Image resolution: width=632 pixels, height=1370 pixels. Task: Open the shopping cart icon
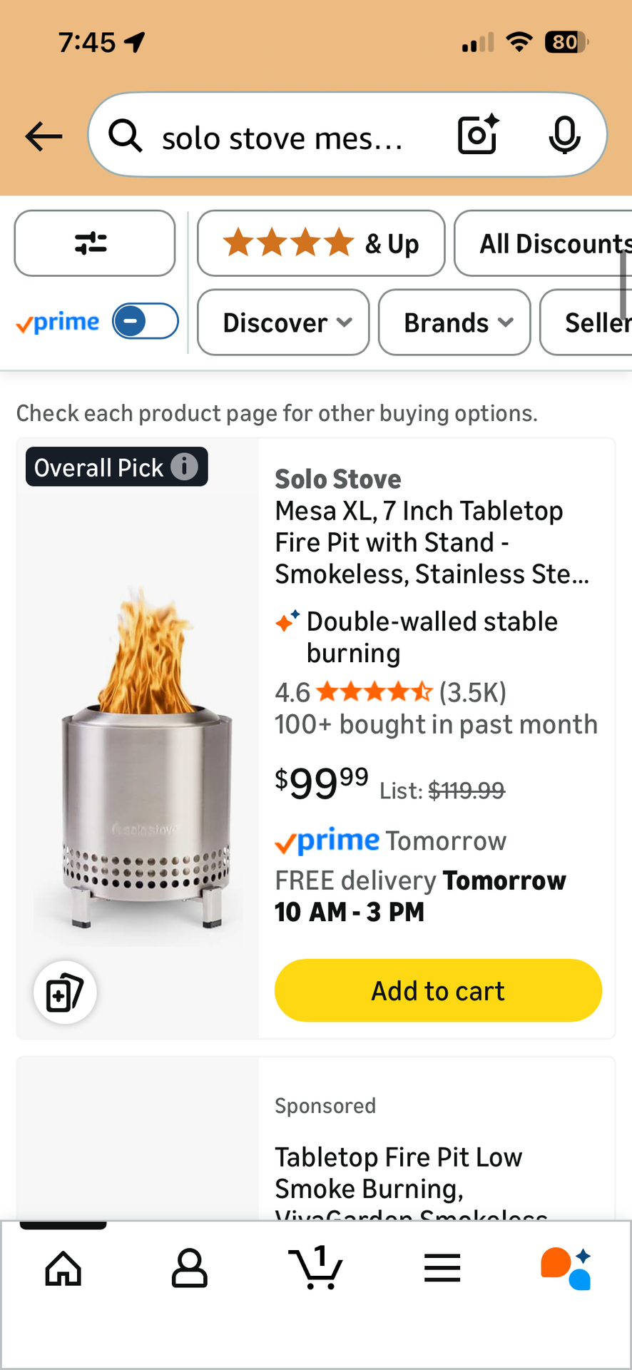click(316, 1268)
